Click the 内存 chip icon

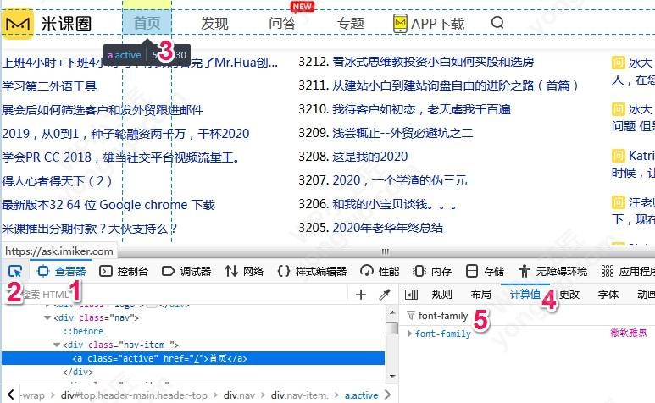point(419,272)
